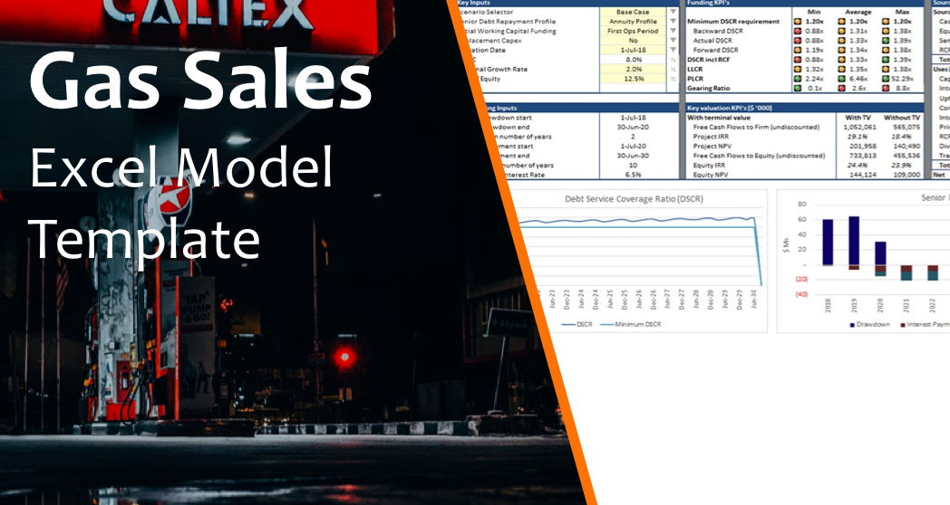Click the Average column header
950x505 pixels.
[858, 12]
